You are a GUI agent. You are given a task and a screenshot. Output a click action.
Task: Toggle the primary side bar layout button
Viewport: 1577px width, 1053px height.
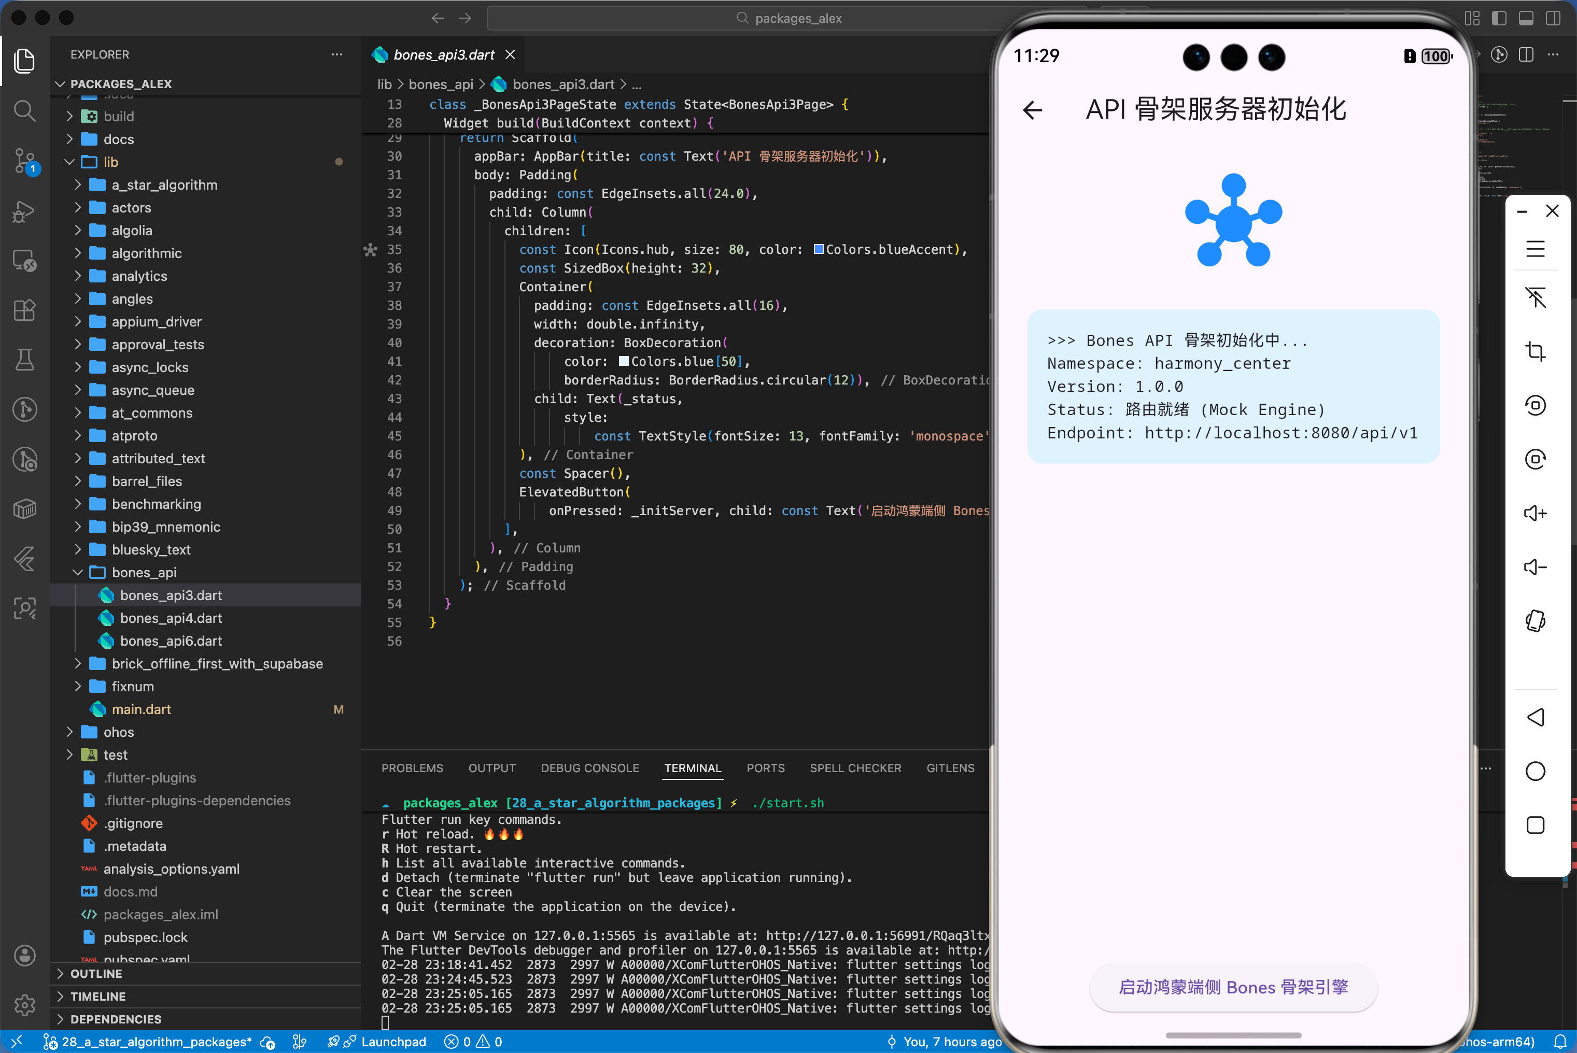pos(1499,18)
